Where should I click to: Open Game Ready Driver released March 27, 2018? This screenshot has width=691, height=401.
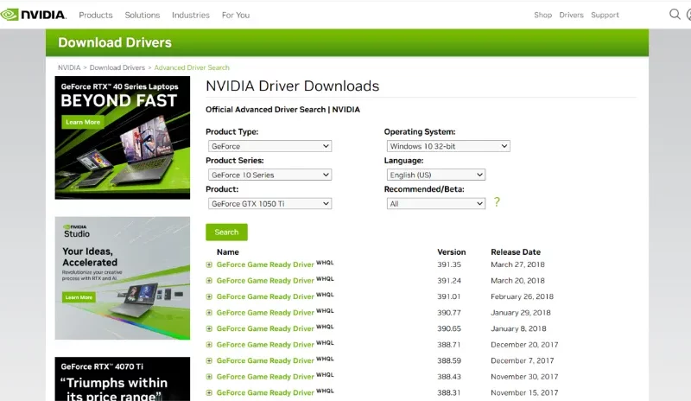pyautogui.click(x=265, y=264)
